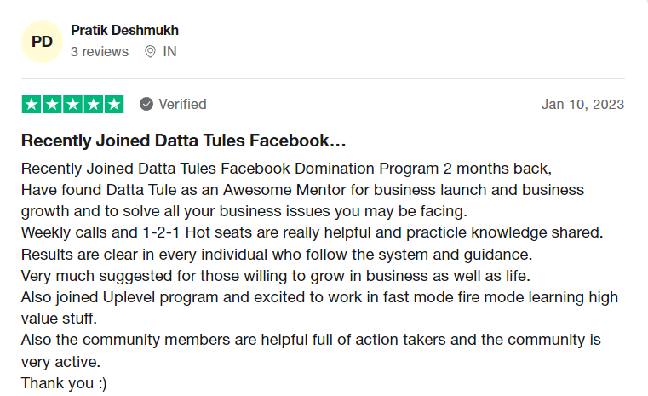This screenshot has width=648, height=396.
Task: Click the Jan 10, 2023 review date
Action: pyautogui.click(x=582, y=105)
